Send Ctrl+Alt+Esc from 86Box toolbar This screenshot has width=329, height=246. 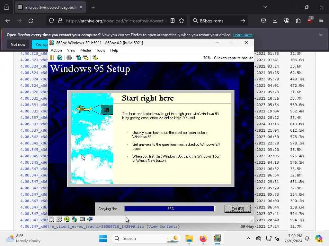coord(86,58)
